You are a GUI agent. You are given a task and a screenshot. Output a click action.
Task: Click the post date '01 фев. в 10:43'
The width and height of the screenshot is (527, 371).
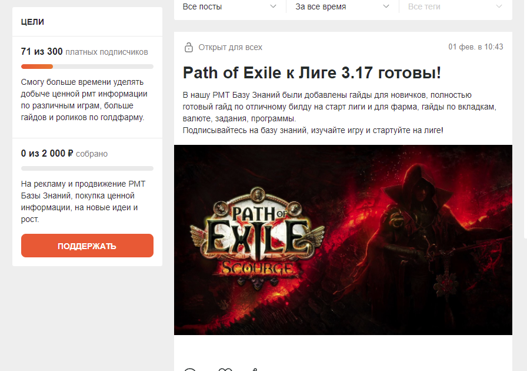point(476,47)
